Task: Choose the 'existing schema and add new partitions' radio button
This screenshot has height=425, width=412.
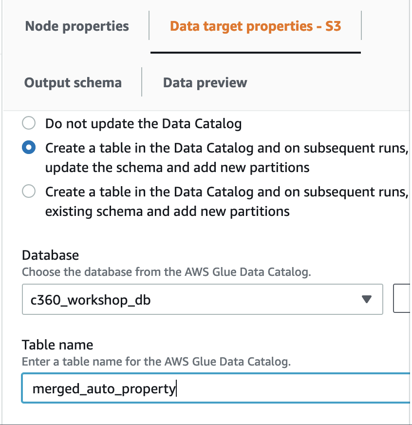Action: click(29, 192)
